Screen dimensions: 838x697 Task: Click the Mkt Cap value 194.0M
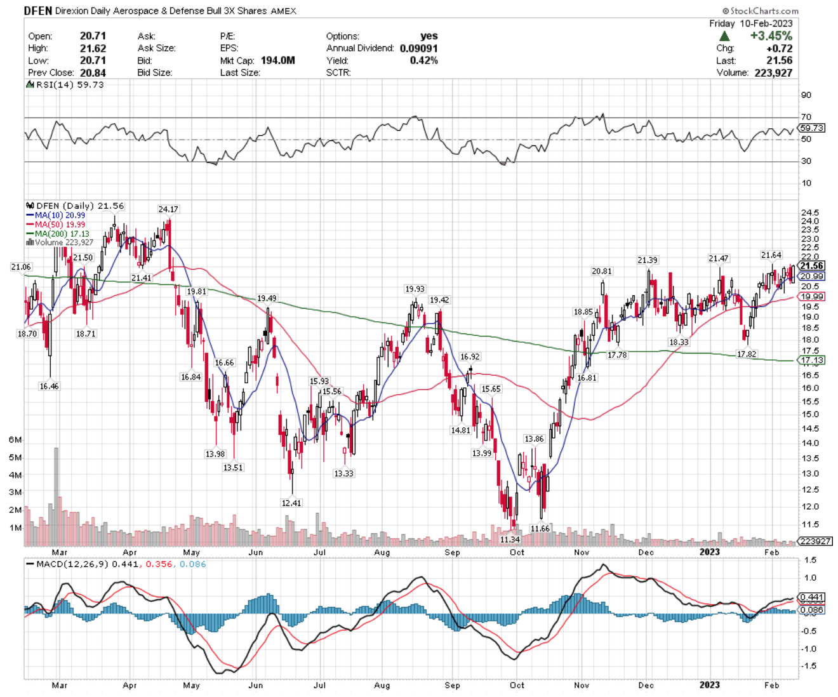[x=277, y=60]
